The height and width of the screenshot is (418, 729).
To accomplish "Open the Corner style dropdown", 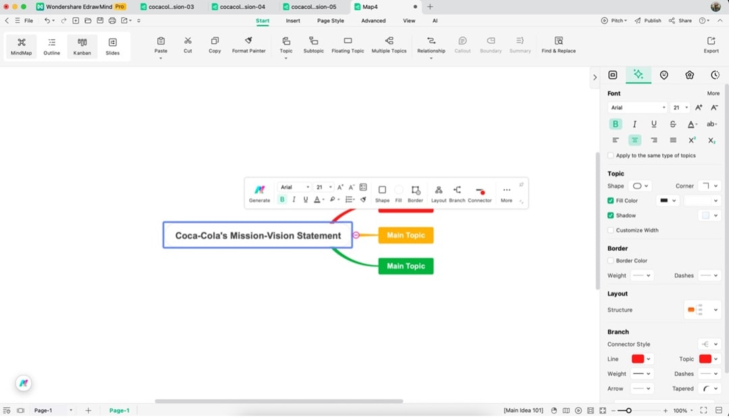I will 710,186.
